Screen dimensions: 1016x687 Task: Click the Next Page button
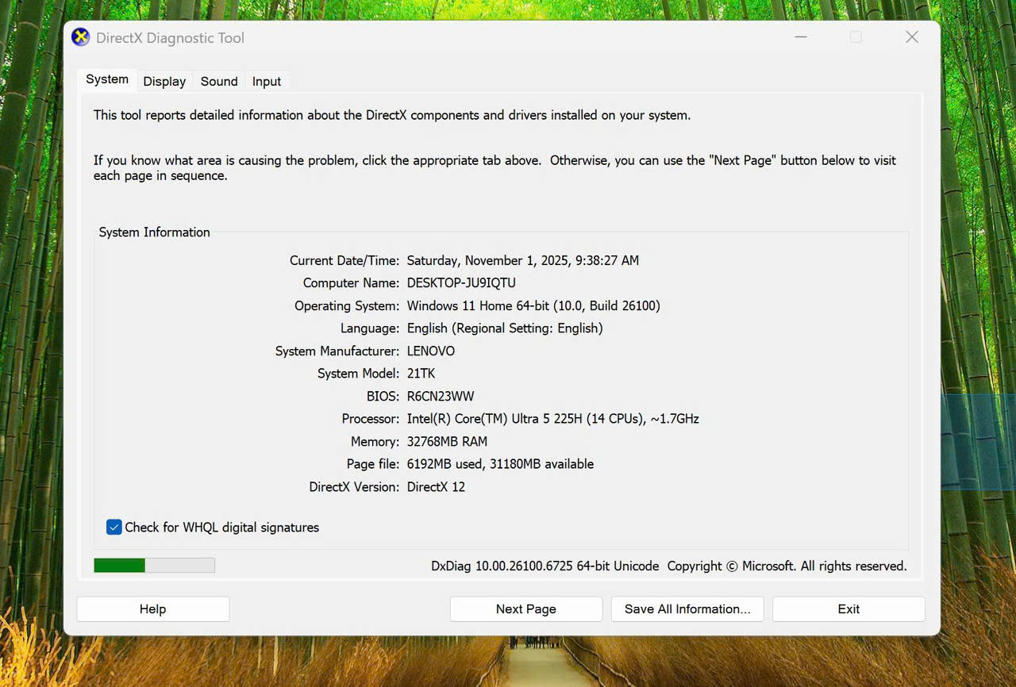525,609
